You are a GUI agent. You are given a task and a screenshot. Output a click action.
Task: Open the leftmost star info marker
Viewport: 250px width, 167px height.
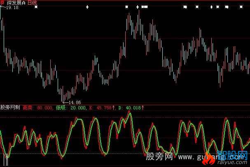point(36,7)
